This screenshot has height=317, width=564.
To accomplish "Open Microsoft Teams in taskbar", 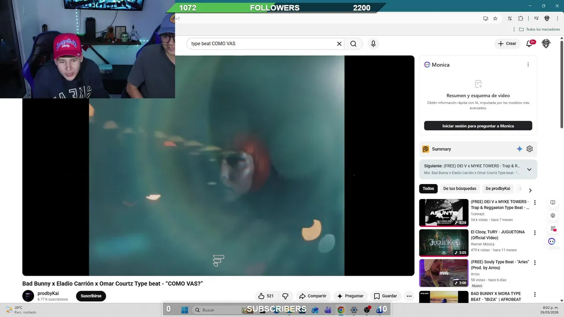I will 328,310.
